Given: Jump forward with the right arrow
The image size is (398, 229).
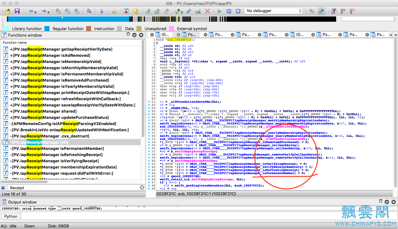Looking at the screenshot, I should pyautogui.click(x=44, y=11).
